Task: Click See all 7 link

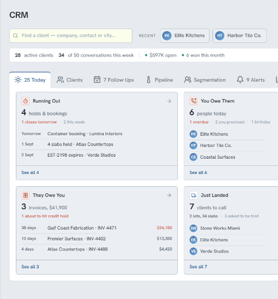Action: [198, 267]
